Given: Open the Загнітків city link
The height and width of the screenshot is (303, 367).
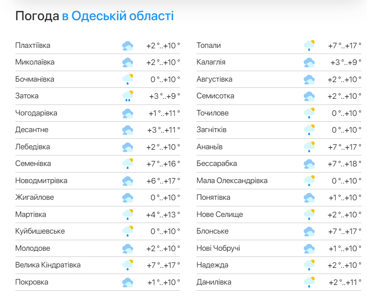Looking at the screenshot, I should [211, 130].
